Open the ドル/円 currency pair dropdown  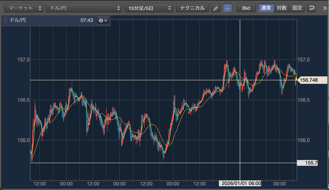(x=84, y=8)
